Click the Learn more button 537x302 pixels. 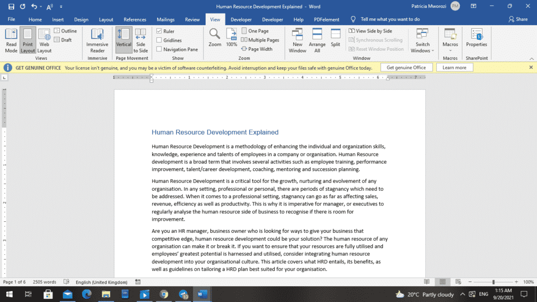454,68
